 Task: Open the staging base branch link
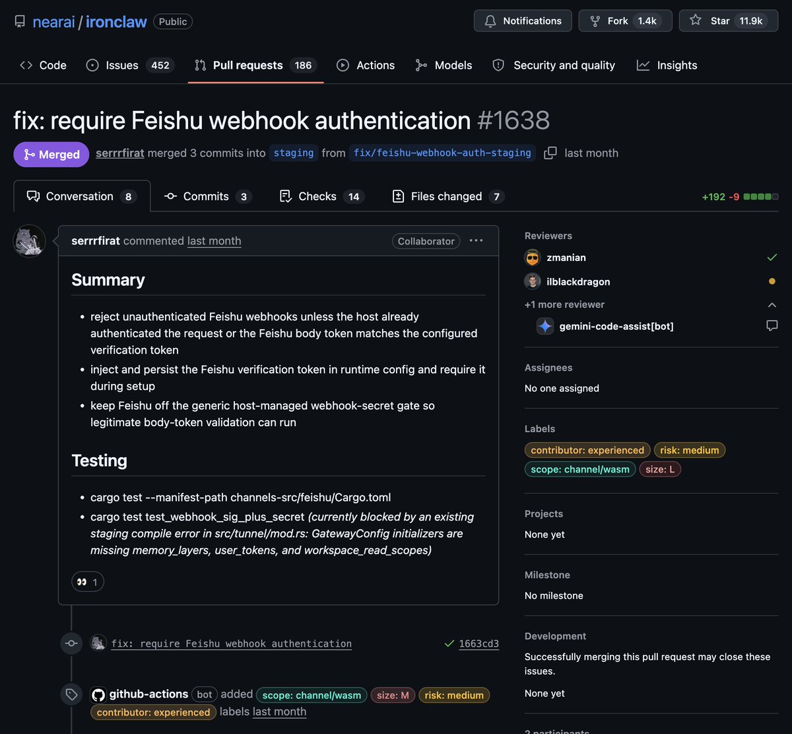[x=294, y=153]
